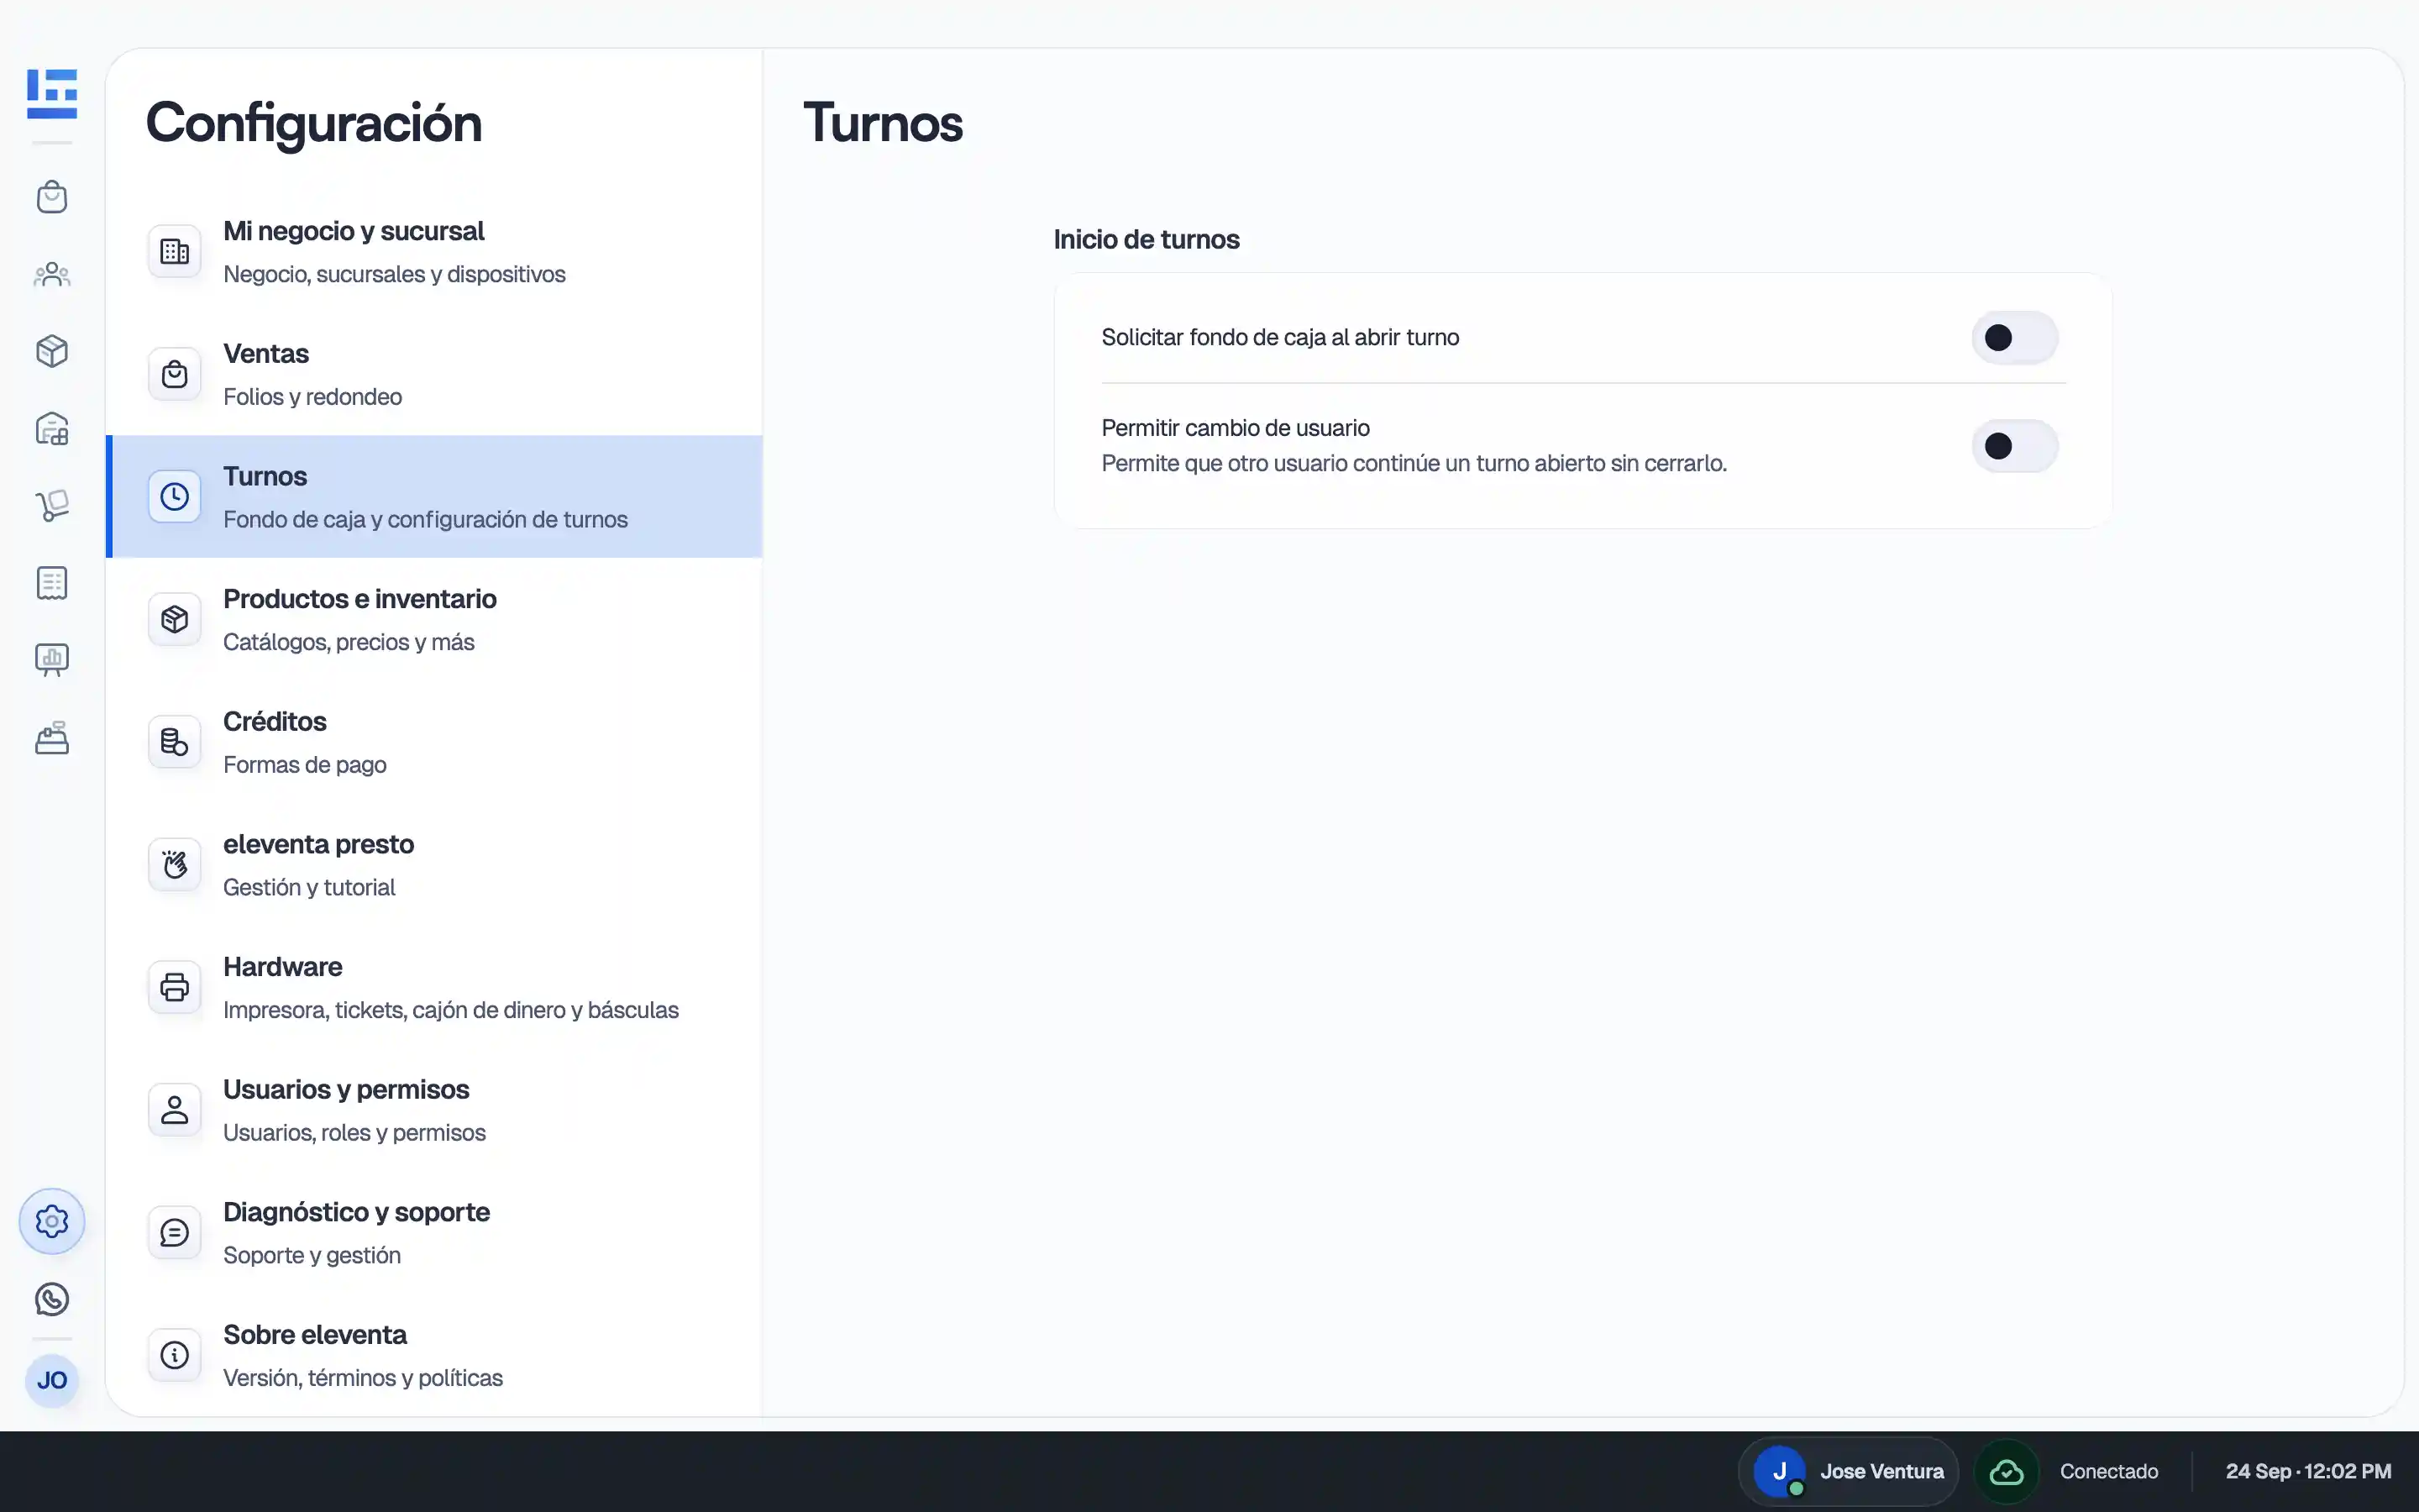Open Sobre eleventa section
Screen dimensions: 2419x1512
pos(435,1355)
